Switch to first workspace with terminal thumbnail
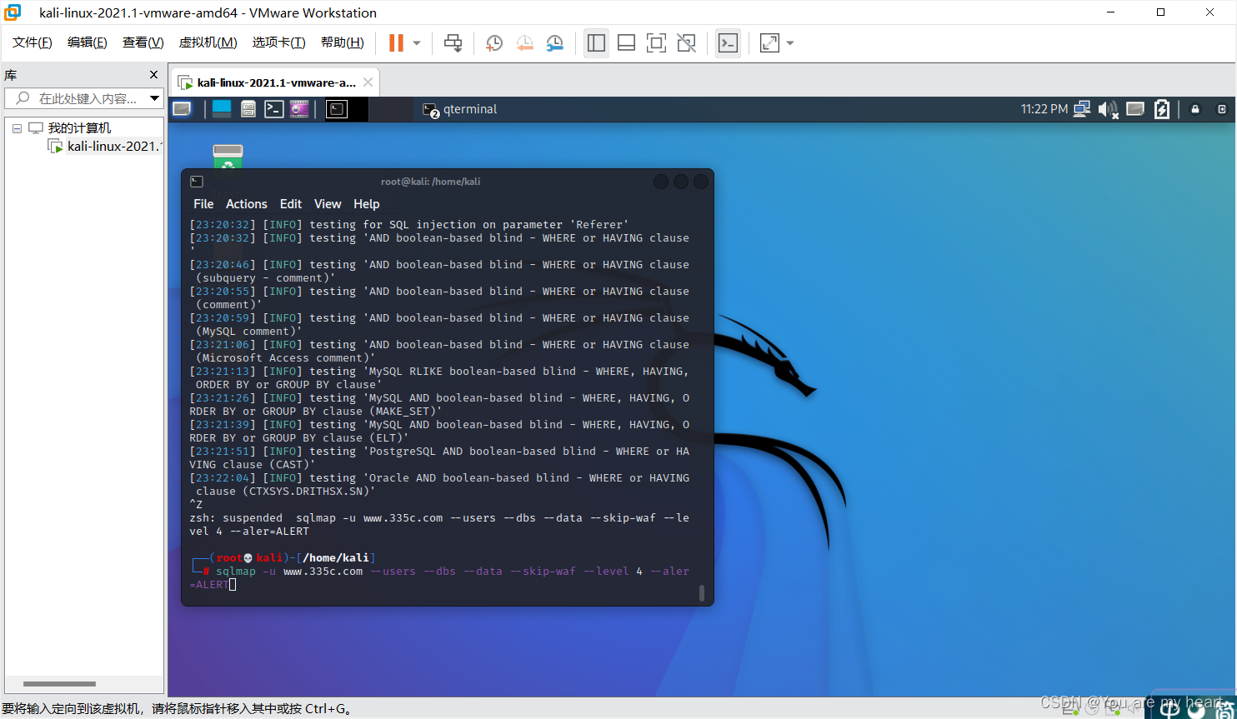The image size is (1237, 719). (346, 109)
